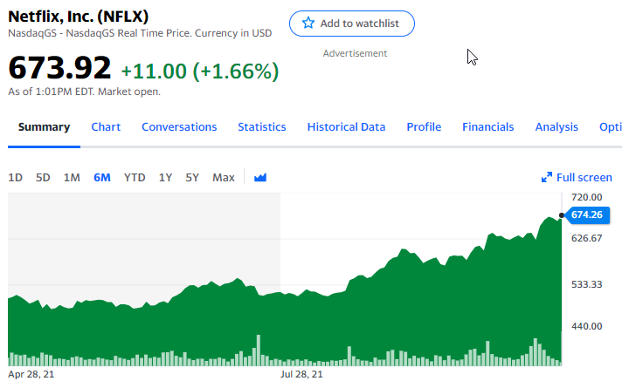This screenshot has width=622, height=381.
Task: Go to the Statistics tab
Action: 262,126
